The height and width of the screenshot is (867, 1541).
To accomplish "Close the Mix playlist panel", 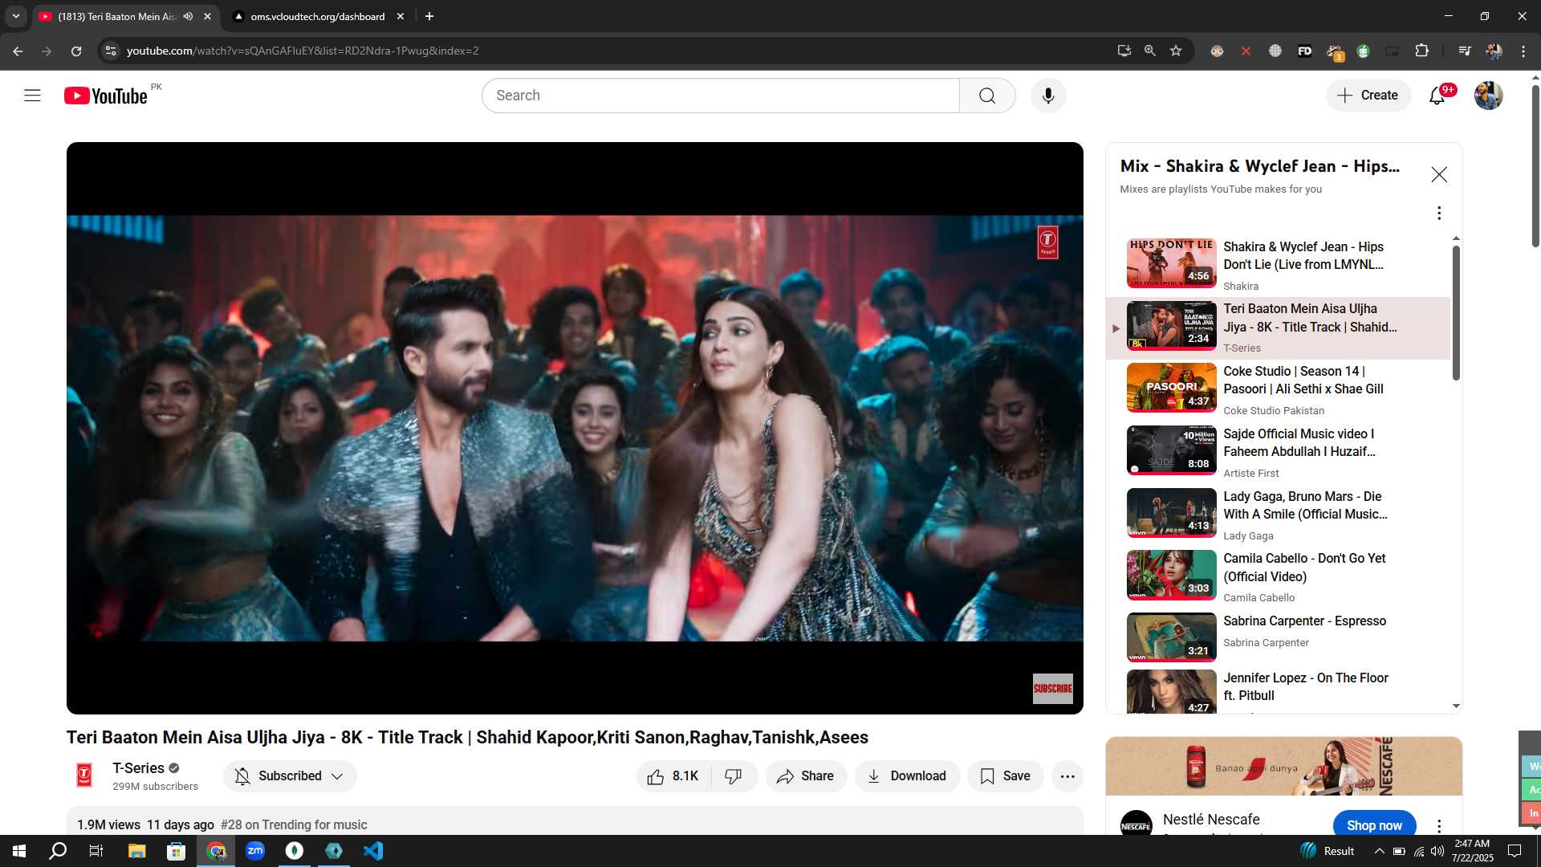I will (x=1439, y=174).
